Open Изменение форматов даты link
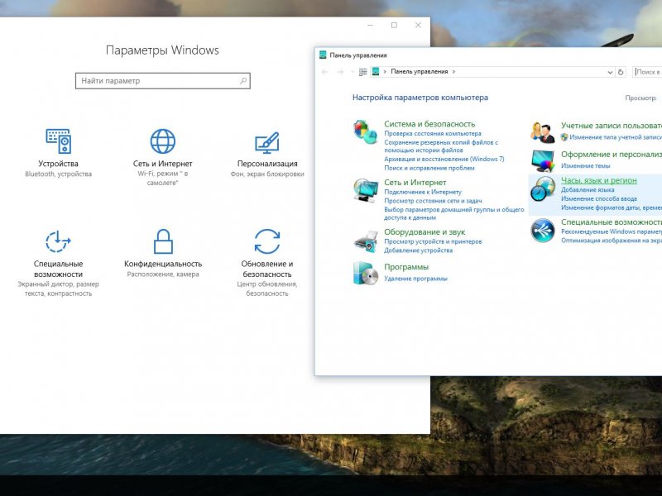 (x=612, y=207)
